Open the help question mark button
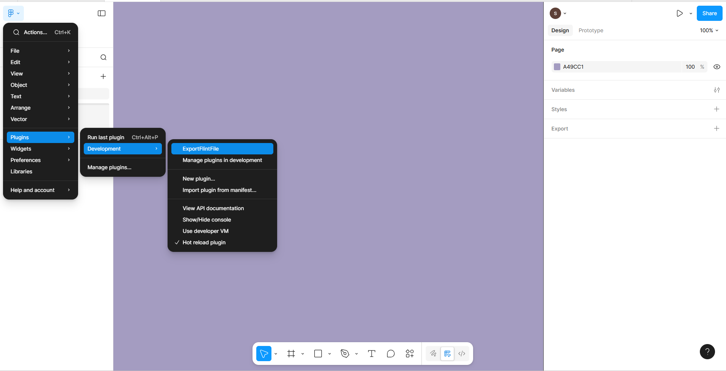Screen dimensions: 726x371 707,352
